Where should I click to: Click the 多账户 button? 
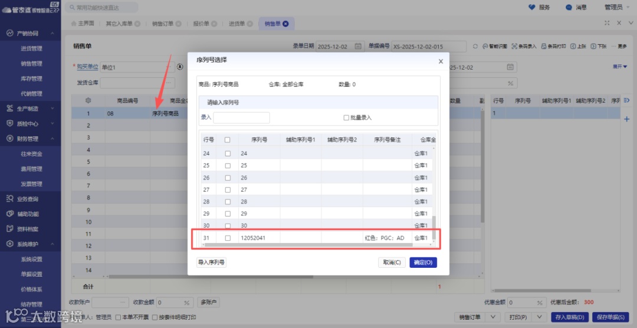[x=208, y=303]
